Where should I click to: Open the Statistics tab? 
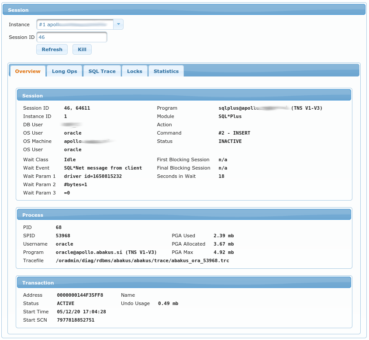coord(166,71)
